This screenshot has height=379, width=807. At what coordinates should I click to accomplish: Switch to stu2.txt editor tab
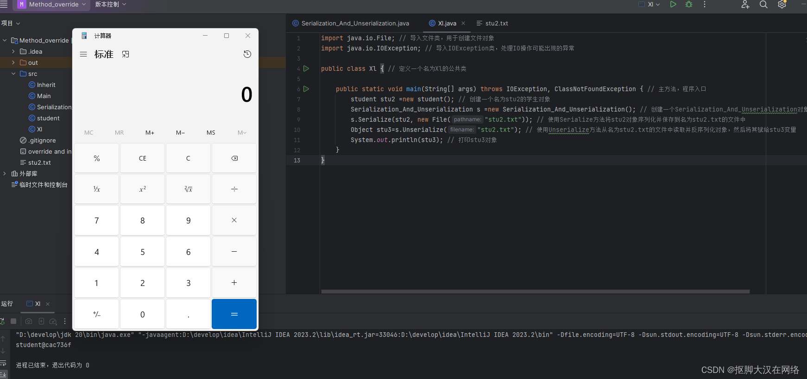pos(492,23)
